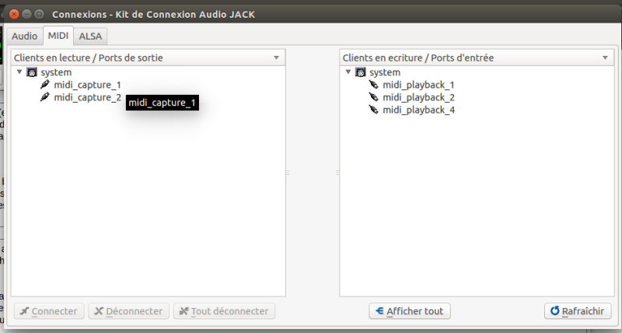622x333 pixels.
Task: Collapse the system tree in output ports
Action: coord(19,72)
